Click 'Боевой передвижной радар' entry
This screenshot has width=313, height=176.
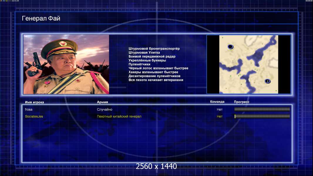pyautogui.click(x=152, y=56)
